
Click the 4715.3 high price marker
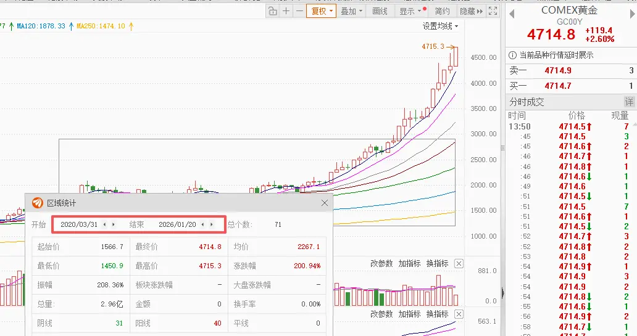(x=433, y=46)
